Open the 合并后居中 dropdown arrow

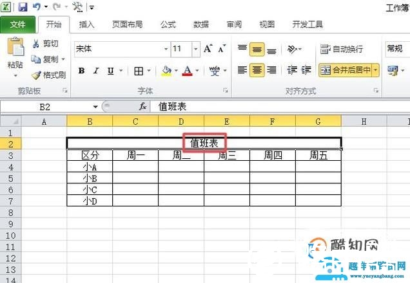(x=376, y=70)
